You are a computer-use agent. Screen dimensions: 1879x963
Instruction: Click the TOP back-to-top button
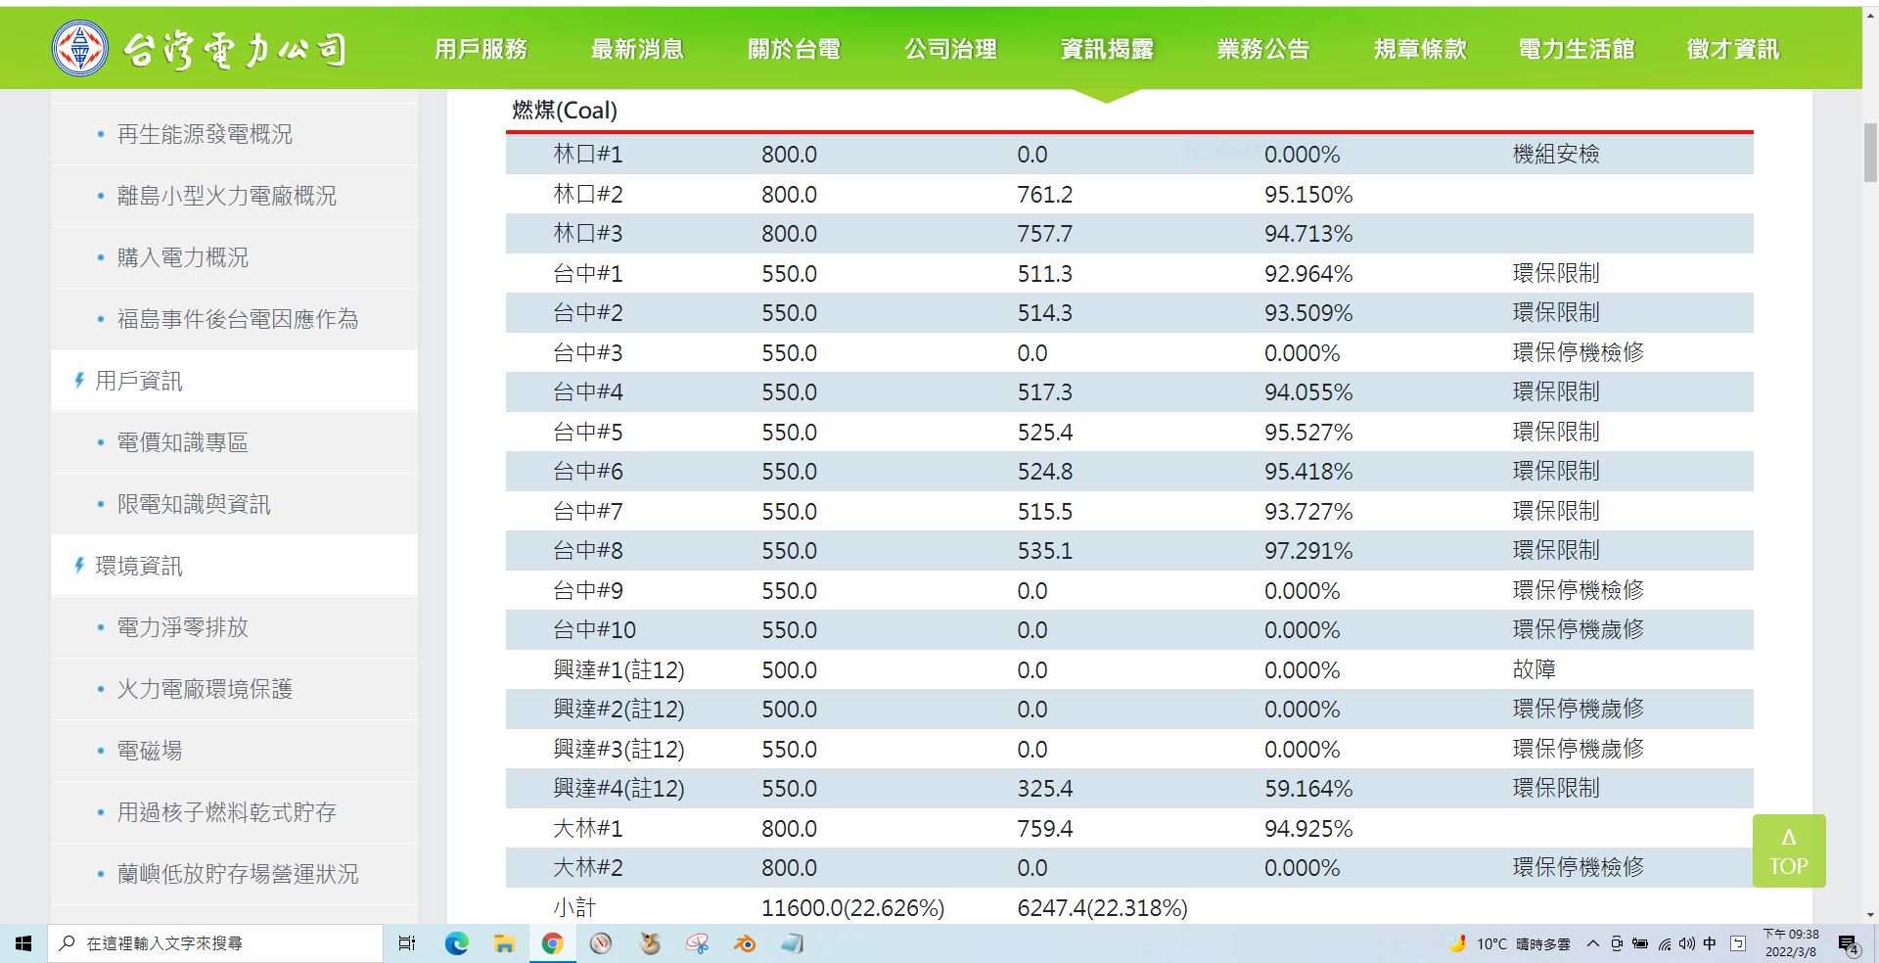[1789, 851]
